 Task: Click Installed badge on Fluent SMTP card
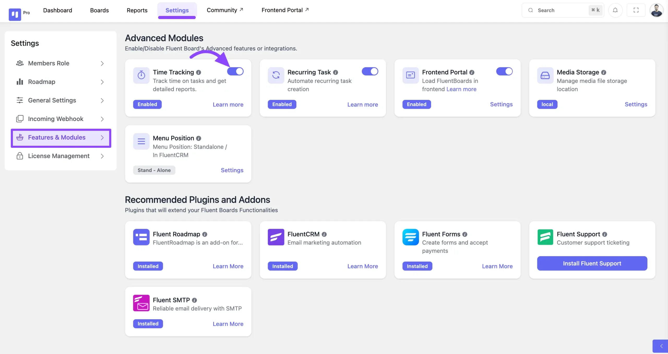click(x=148, y=324)
